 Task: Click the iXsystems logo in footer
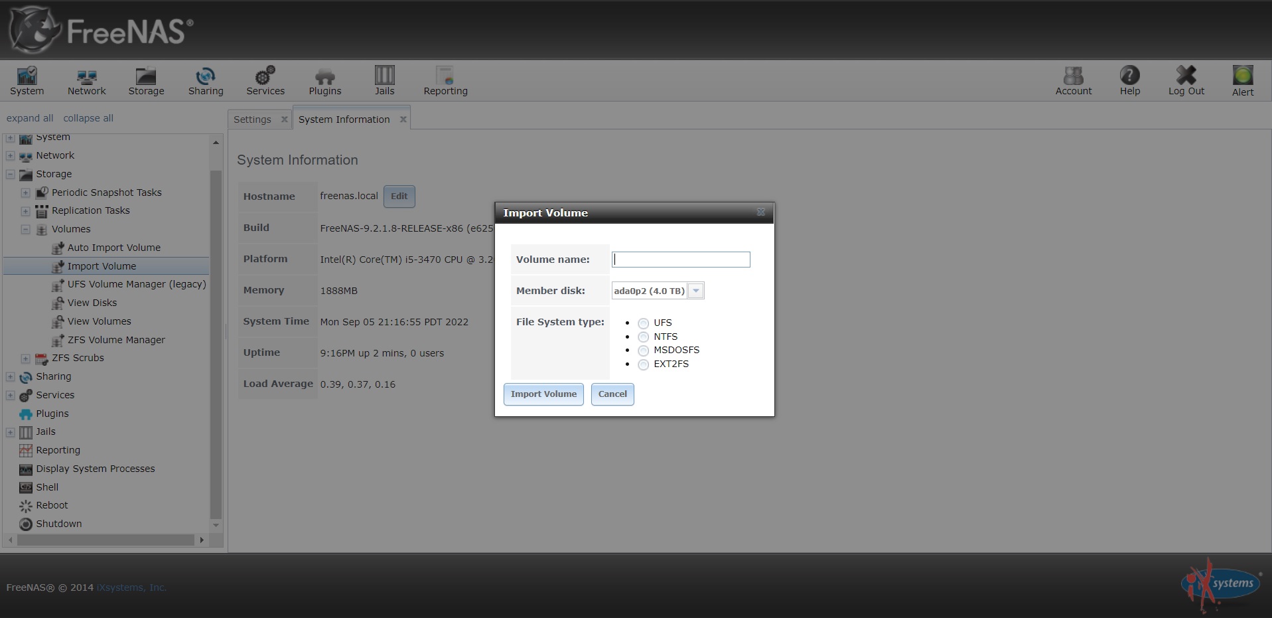(x=1221, y=585)
